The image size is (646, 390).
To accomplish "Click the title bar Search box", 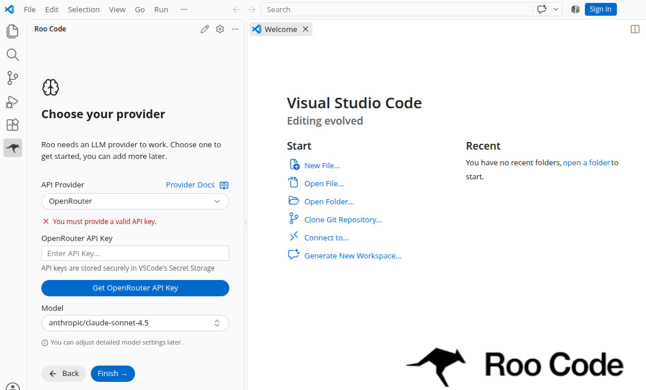I will click(x=396, y=9).
